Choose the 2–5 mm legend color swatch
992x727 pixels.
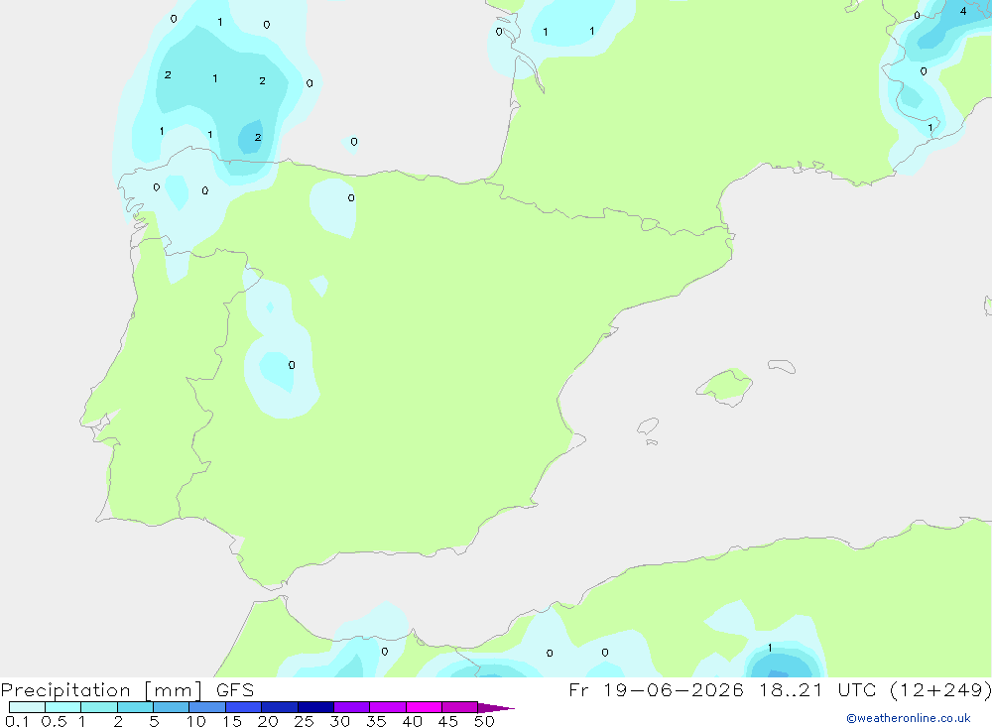135,707
